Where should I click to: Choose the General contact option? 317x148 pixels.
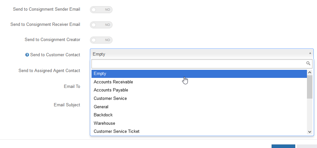(199, 107)
